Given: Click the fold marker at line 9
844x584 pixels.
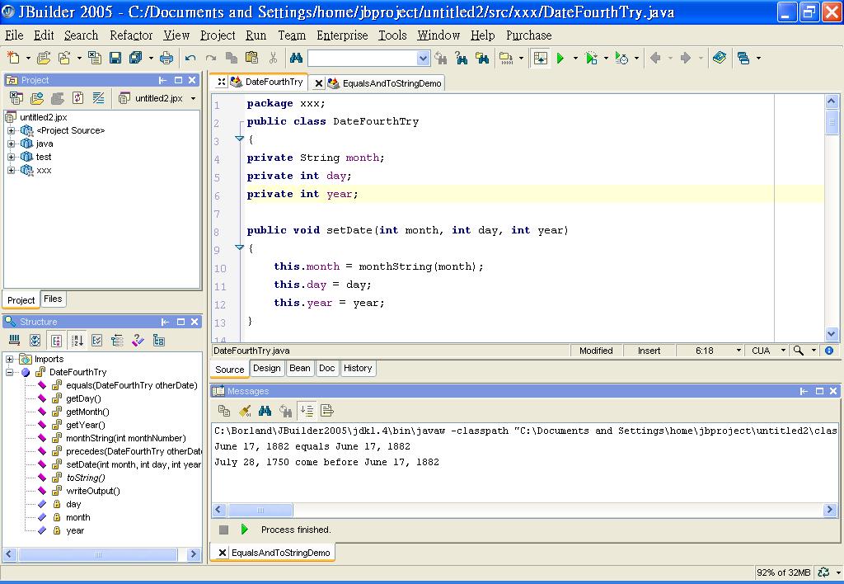Looking at the screenshot, I should click(x=240, y=247).
